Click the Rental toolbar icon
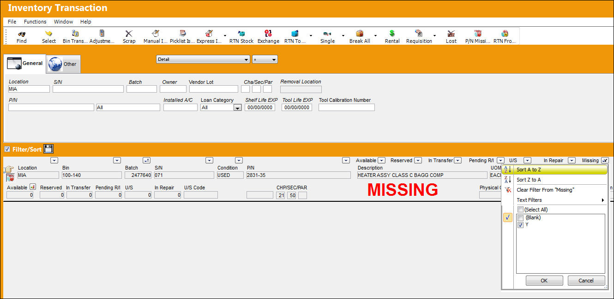This screenshot has width=614, height=299. 392,34
